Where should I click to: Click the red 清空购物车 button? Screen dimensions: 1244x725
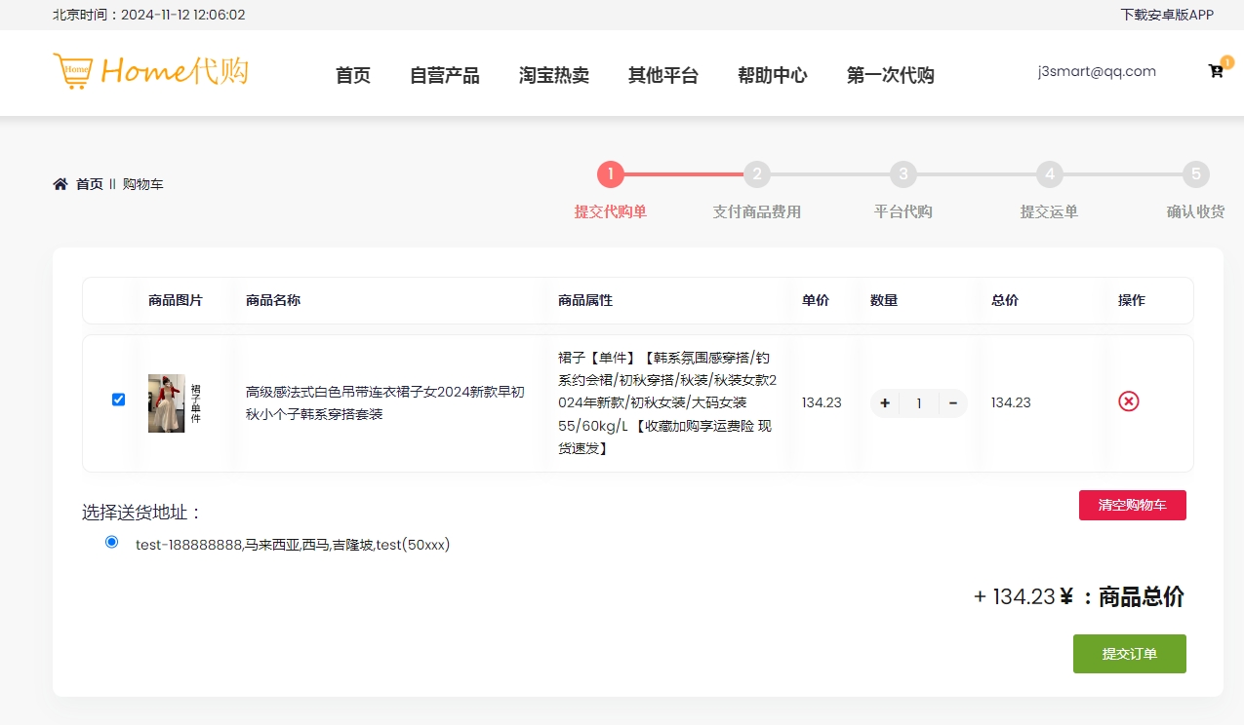pyautogui.click(x=1132, y=505)
